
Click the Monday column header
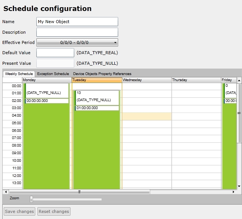47,80
